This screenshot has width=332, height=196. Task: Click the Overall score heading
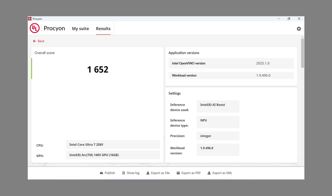[x=45, y=53]
